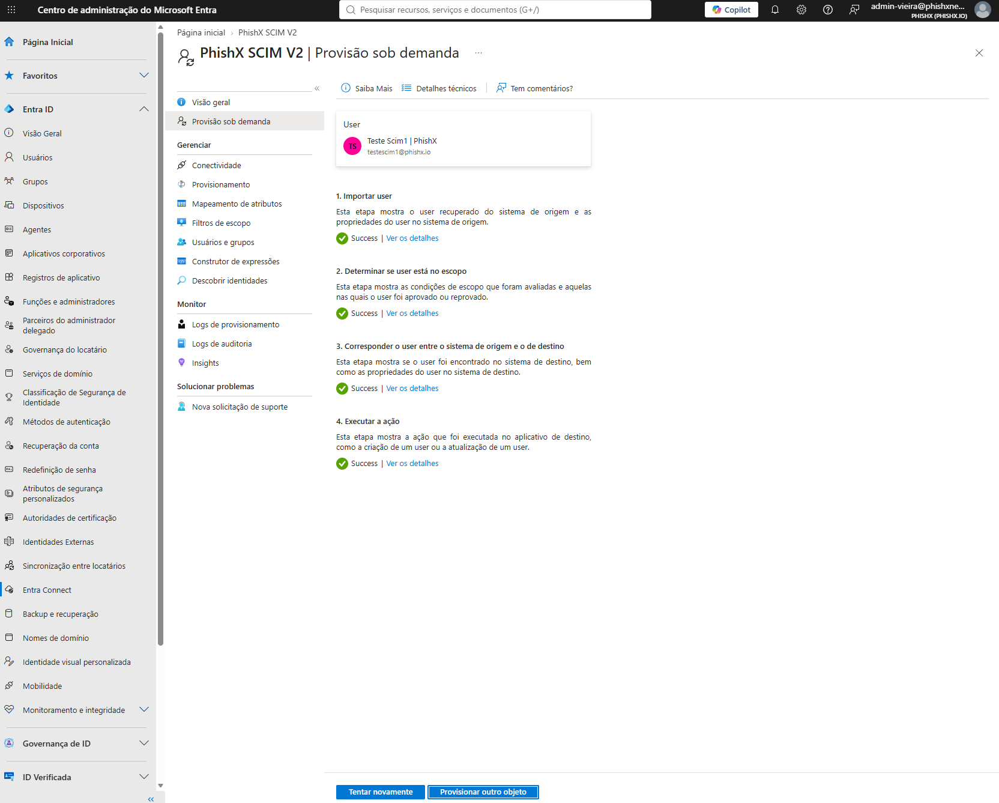This screenshot has width=999, height=803.
Task: Collapse the resource menu pane
Action: 317,88
